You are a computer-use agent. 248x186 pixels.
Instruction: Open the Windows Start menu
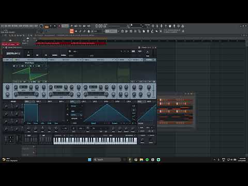(90, 160)
